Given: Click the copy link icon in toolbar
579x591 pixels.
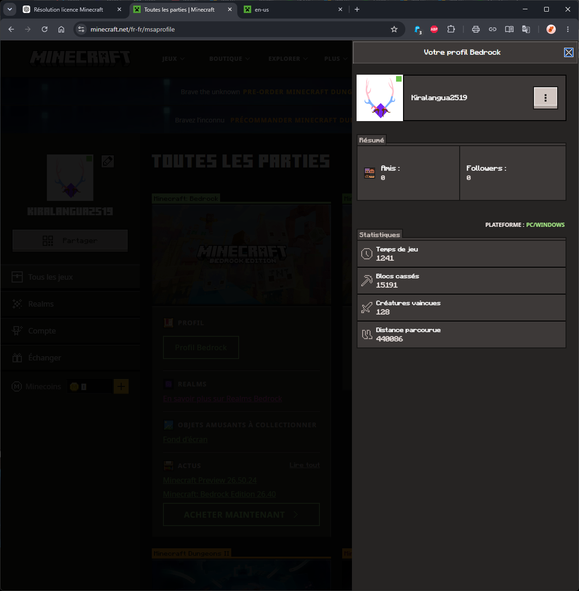Looking at the screenshot, I should pyautogui.click(x=492, y=29).
